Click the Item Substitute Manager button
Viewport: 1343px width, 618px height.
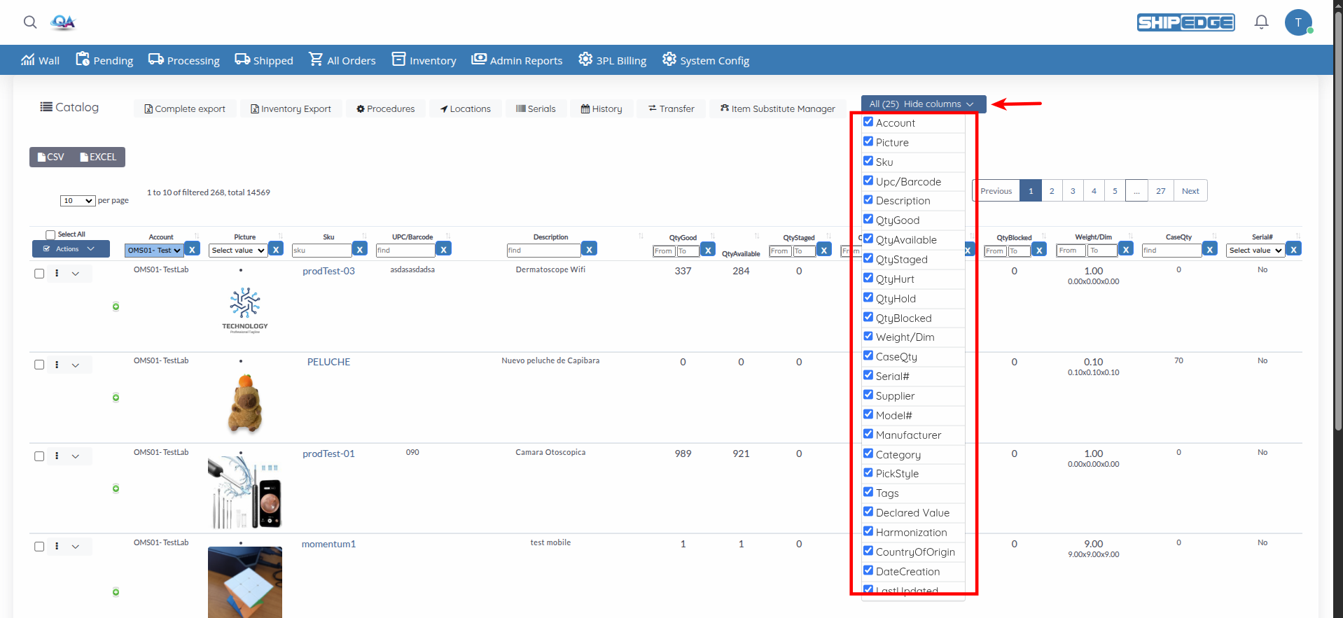pyautogui.click(x=777, y=108)
